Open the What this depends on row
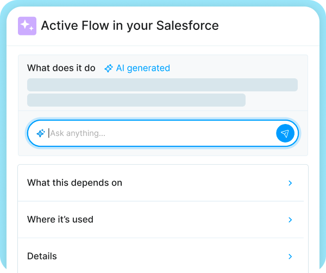Screen dimensions: 326x273 click(x=74, y=183)
